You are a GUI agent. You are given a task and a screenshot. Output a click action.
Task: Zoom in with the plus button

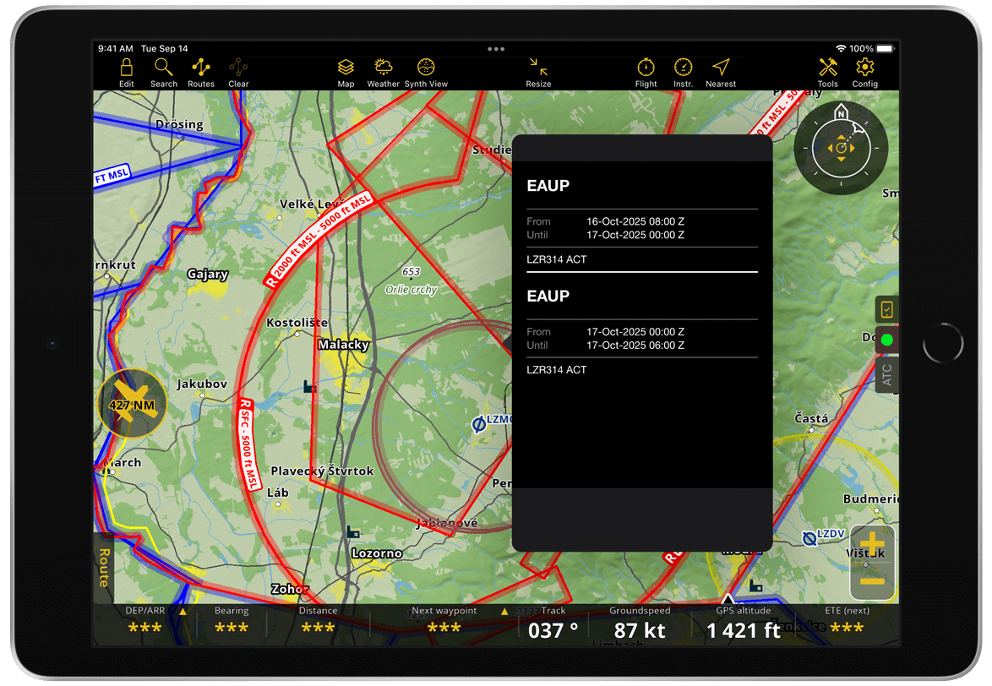point(872,545)
